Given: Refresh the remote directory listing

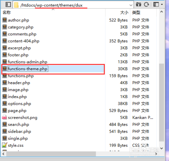Looking at the screenshot, I should click(147, 5).
